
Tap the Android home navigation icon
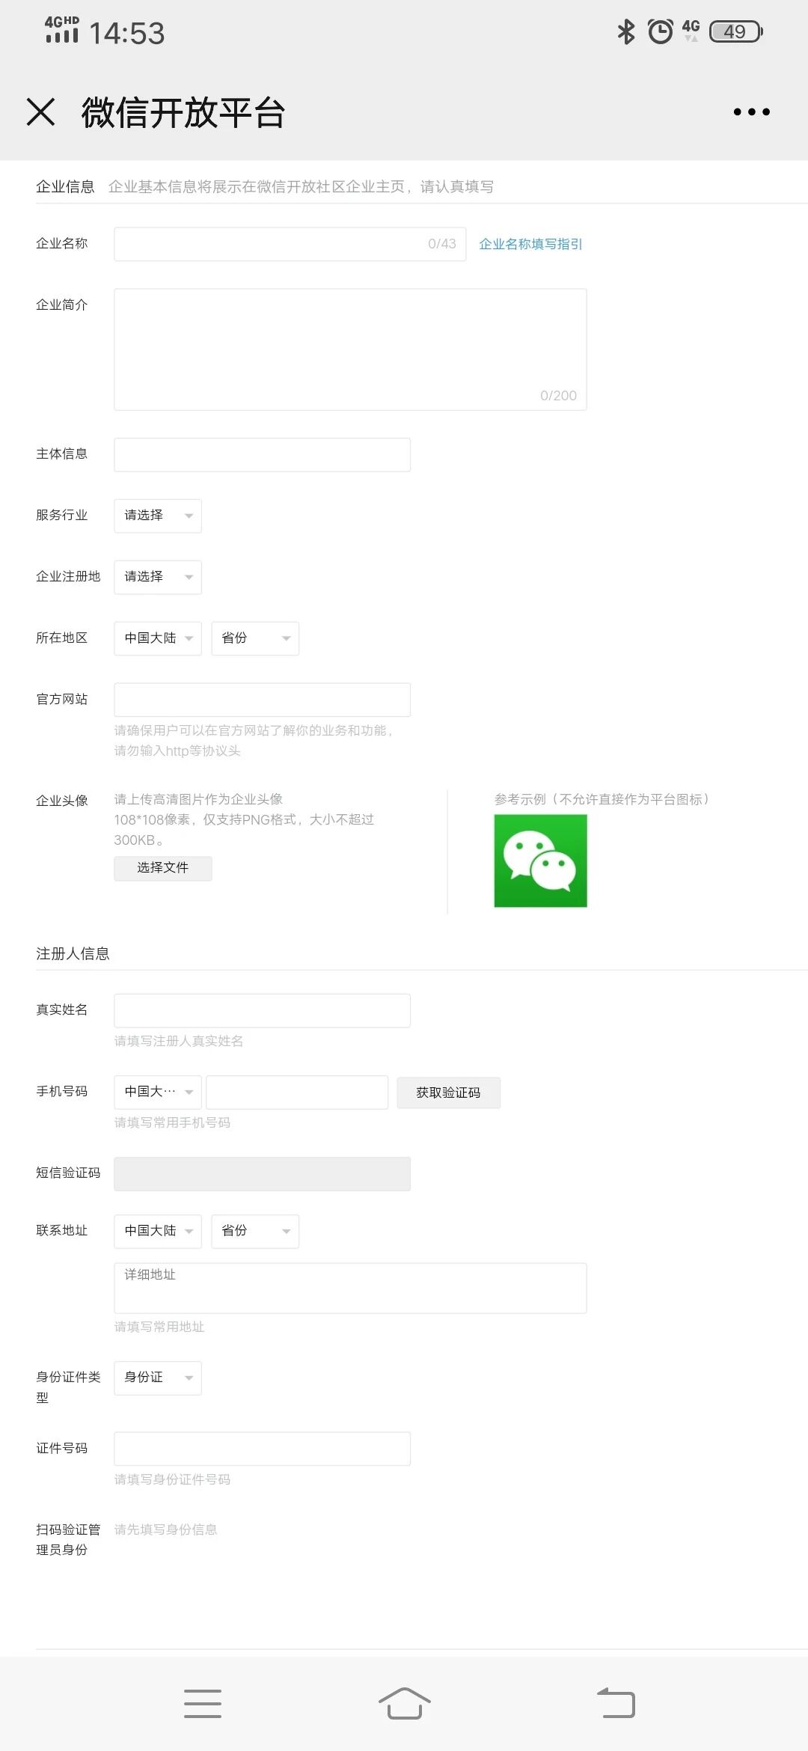click(404, 1703)
